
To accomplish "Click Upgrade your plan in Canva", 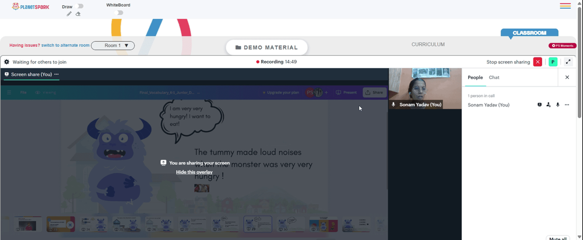I will click(x=280, y=92).
